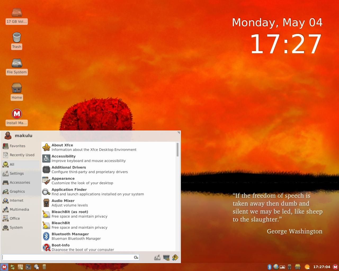Open the volume speaker tray icon
Viewport: 339px width, 271px height.
289,267
